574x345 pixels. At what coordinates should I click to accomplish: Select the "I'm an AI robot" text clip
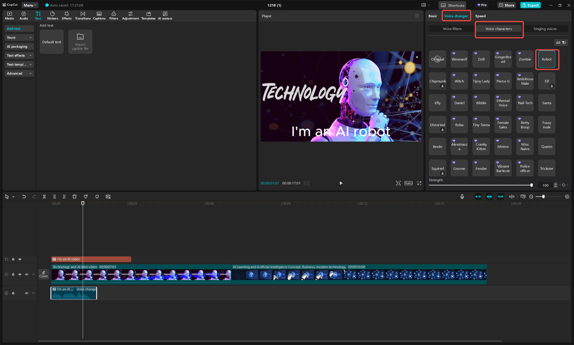[x=91, y=259]
